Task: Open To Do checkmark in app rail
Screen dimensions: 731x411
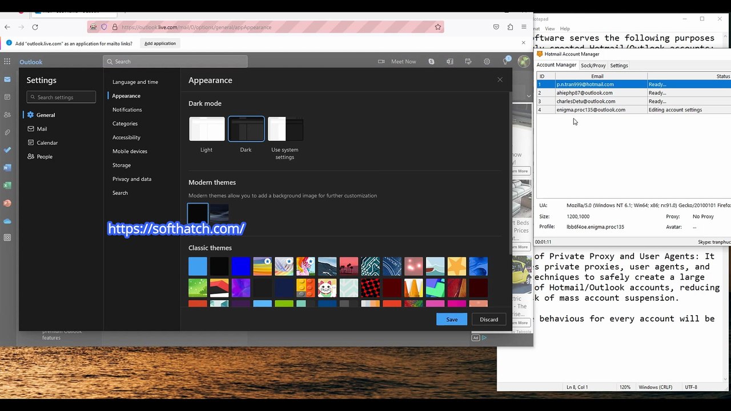Action: (x=7, y=150)
